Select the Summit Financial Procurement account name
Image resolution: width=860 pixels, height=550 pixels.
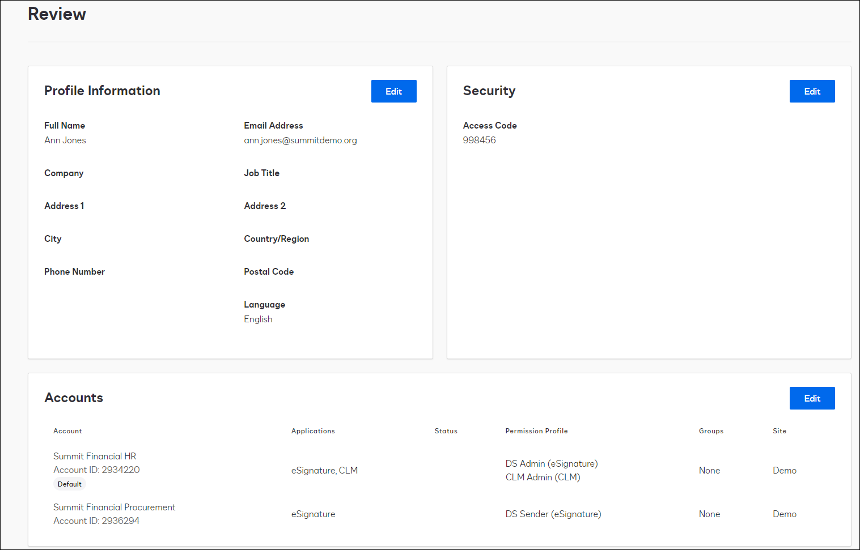(114, 507)
